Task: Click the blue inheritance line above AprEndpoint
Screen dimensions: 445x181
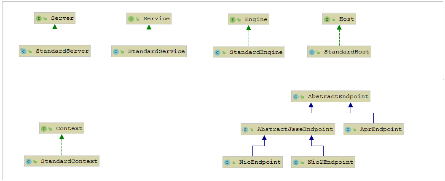Action: click(x=373, y=118)
